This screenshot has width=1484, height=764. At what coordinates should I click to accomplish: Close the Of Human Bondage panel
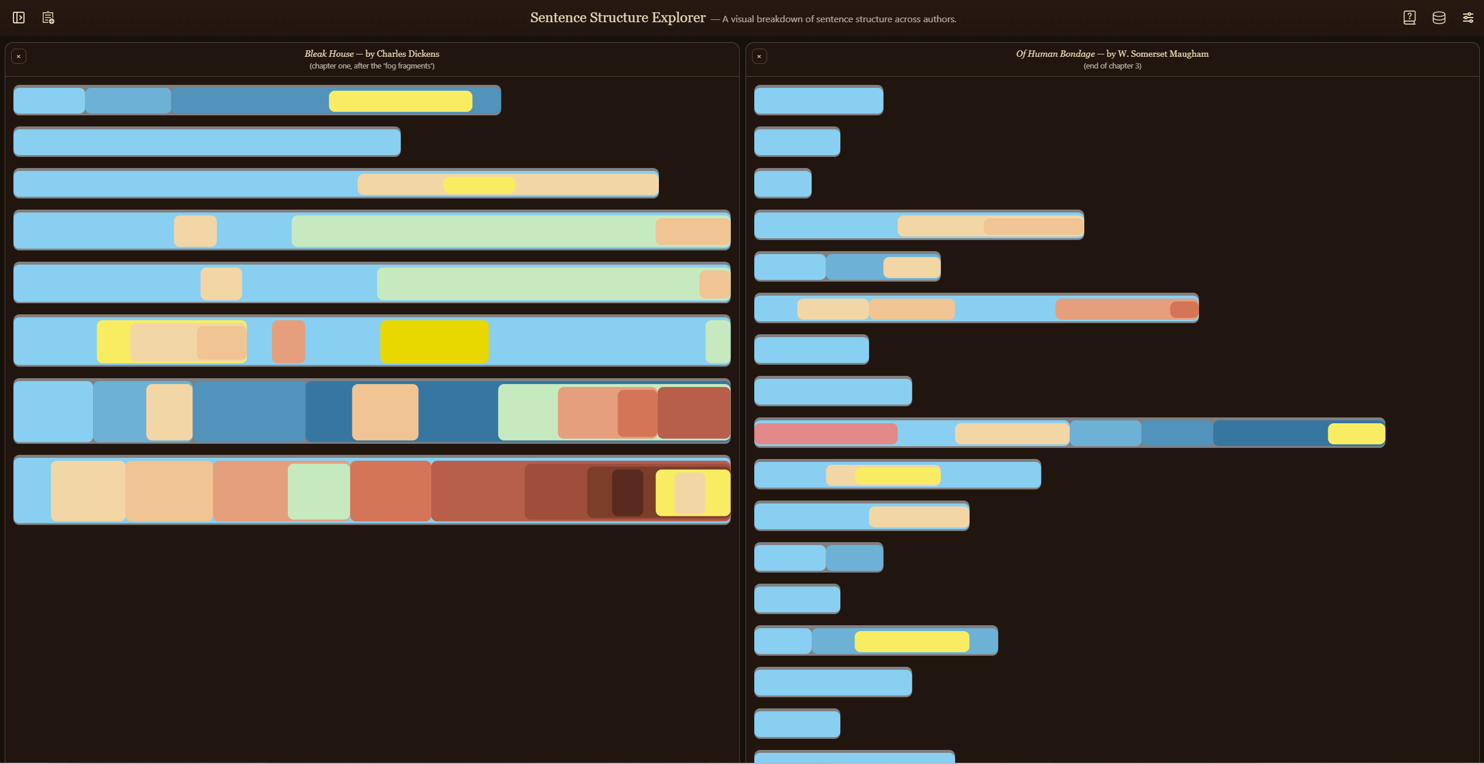click(759, 56)
